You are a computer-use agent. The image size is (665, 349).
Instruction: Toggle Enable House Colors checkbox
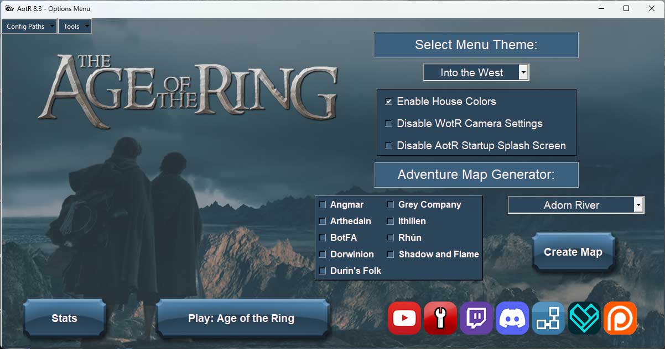click(x=389, y=102)
